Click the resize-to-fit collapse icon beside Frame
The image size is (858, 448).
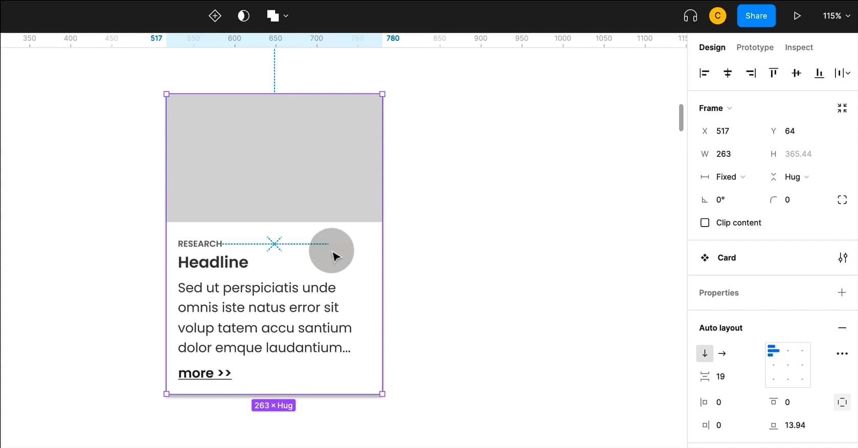[x=842, y=108]
